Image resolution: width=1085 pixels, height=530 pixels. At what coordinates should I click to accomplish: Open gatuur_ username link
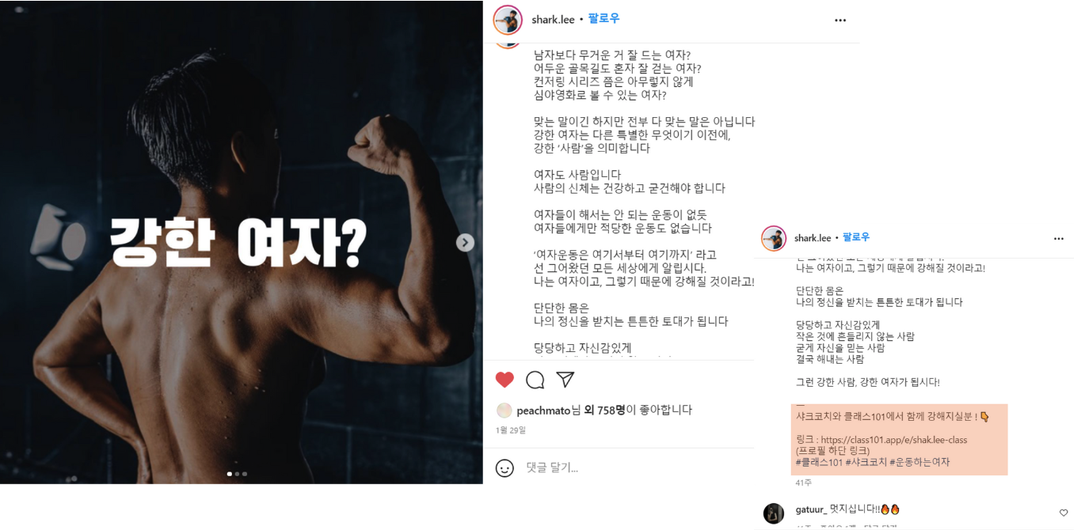[811, 509]
